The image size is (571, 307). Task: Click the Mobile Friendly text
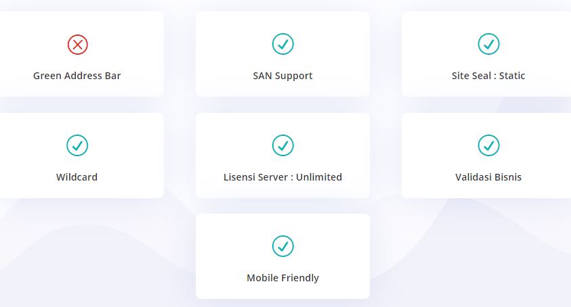(x=282, y=278)
